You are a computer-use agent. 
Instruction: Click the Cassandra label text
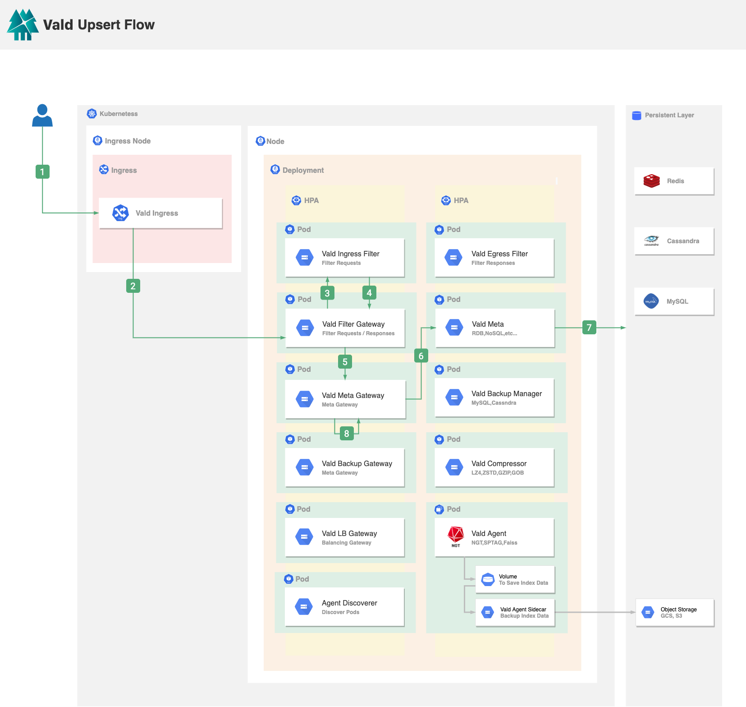(x=683, y=241)
